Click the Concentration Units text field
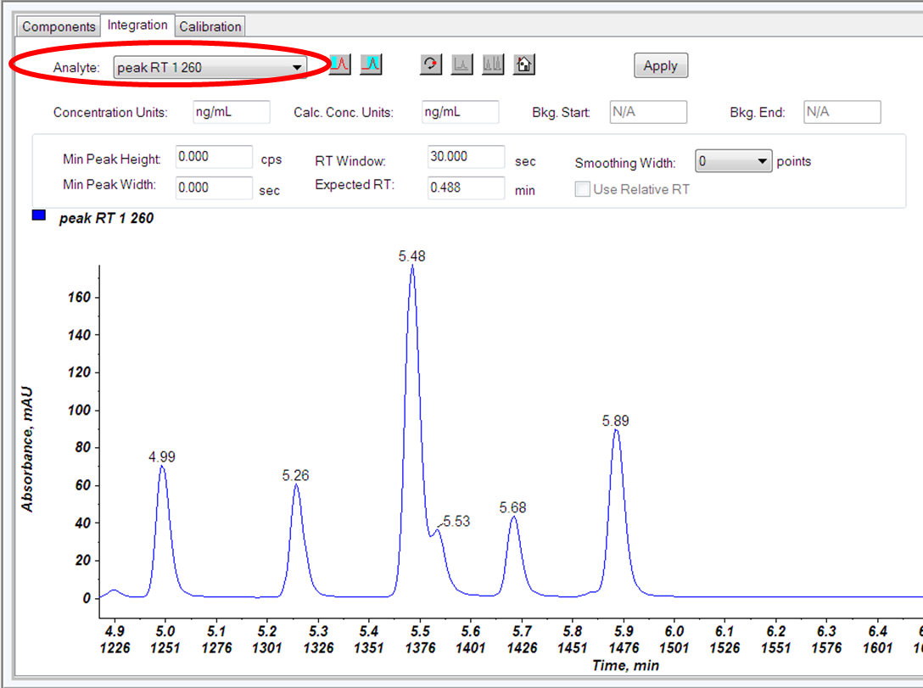The height and width of the screenshot is (688, 923). [x=231, y=112]
